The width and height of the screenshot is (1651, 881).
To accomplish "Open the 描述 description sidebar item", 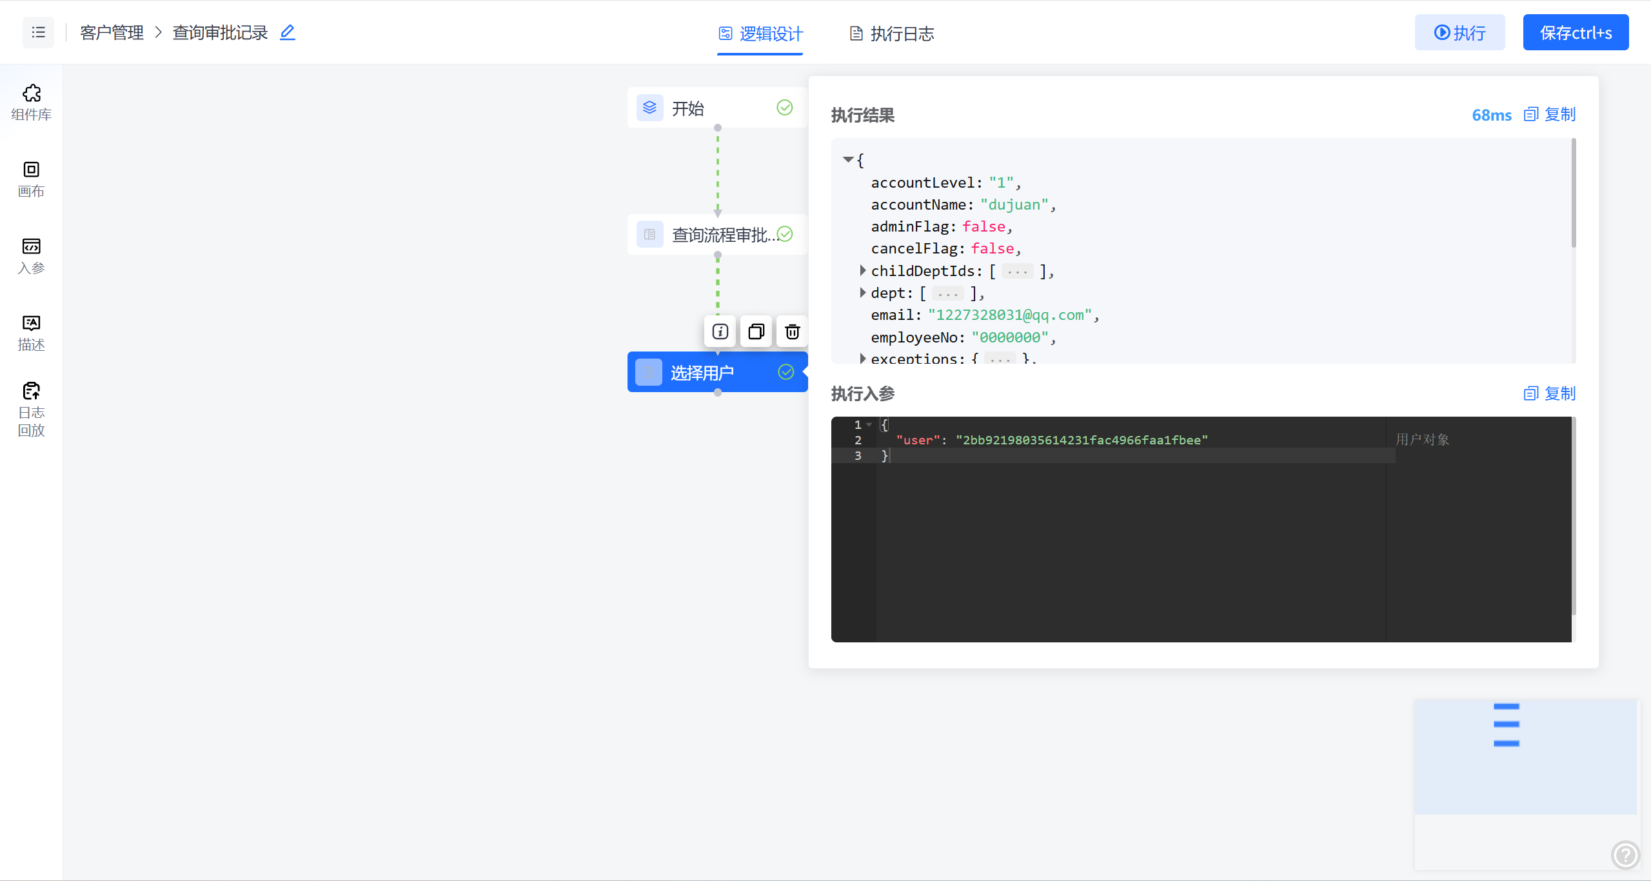I will [31, 332].
